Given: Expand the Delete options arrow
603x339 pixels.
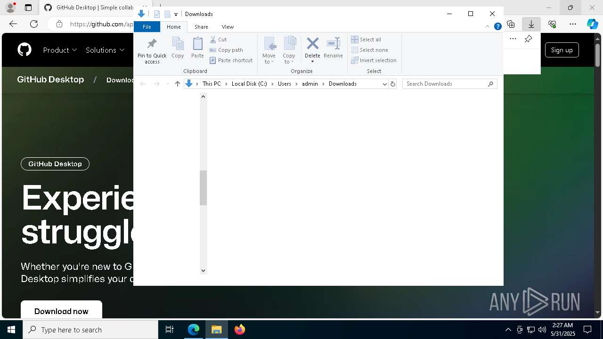Looking at the screenshot, I should (x=312, y=62).
